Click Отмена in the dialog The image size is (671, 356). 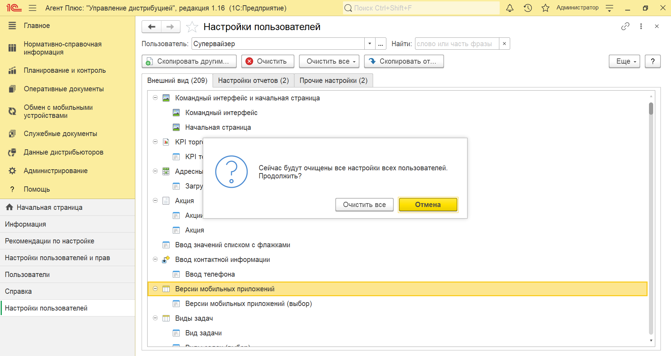(x=428, y=205)
